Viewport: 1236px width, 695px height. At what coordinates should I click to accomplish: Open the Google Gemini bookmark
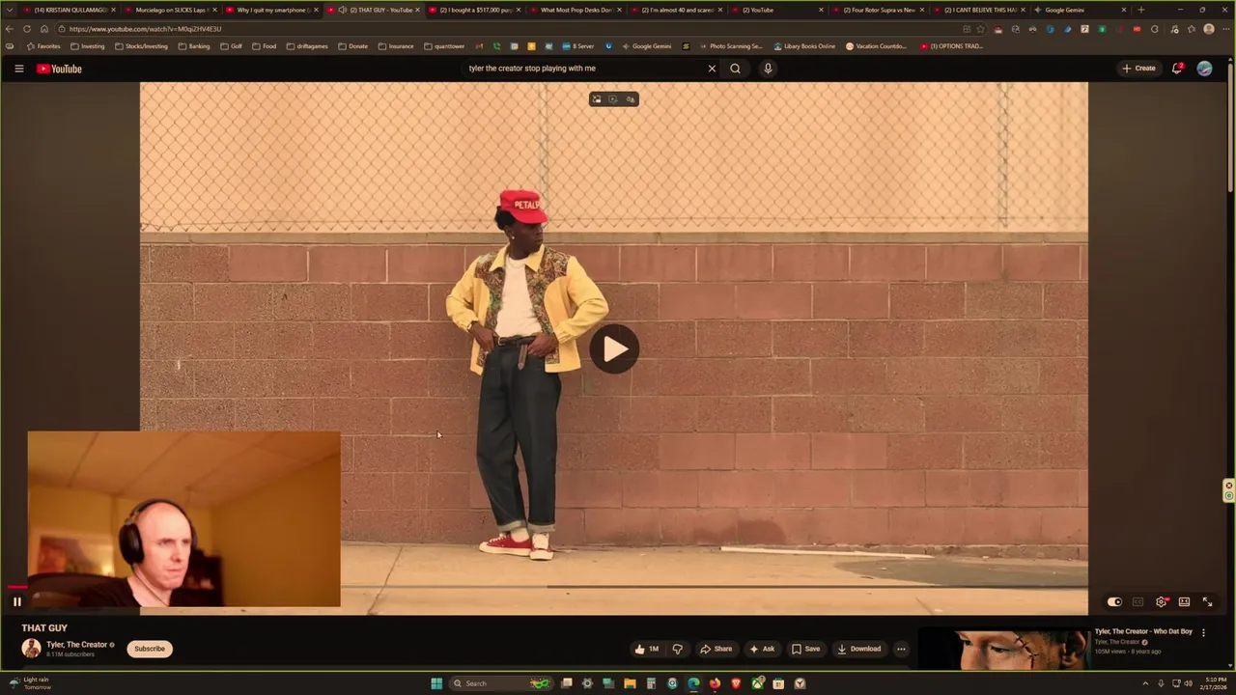pos(647,46)
